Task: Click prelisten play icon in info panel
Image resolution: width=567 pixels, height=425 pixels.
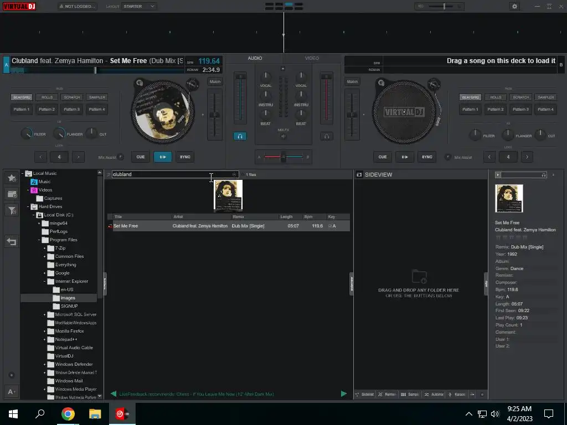Action: [x=498, y=175]
